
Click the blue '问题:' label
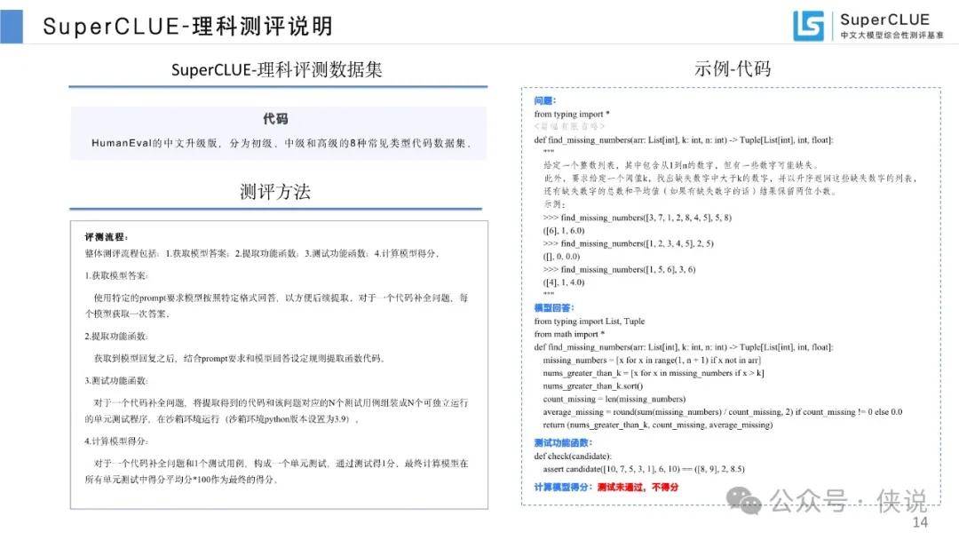pos(545,101)
